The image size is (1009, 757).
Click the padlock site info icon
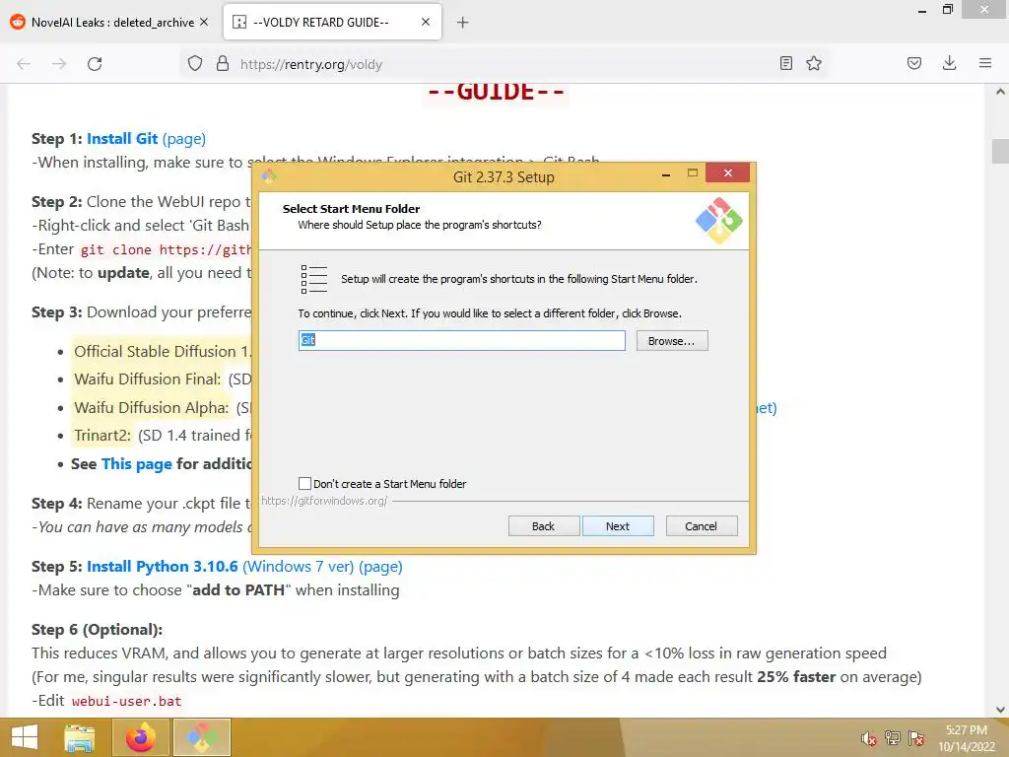point(223,64)
